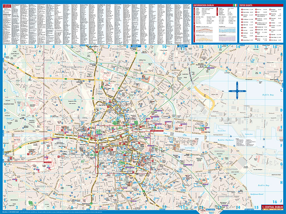
Task: Click the precipitation bar chart in info panel
Action: point(227,30)
